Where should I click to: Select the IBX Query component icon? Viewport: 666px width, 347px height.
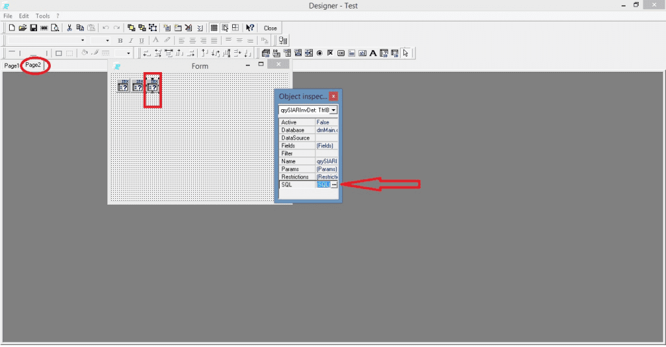(x=384, y=53)
